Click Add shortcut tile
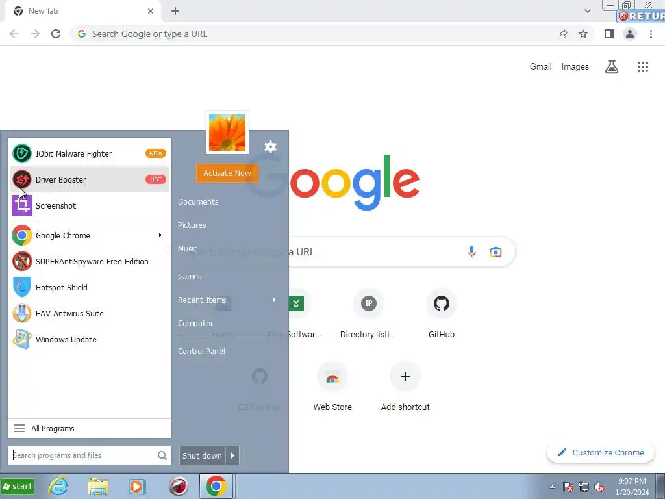Screen dimensions: 665x499 point(405,387)
